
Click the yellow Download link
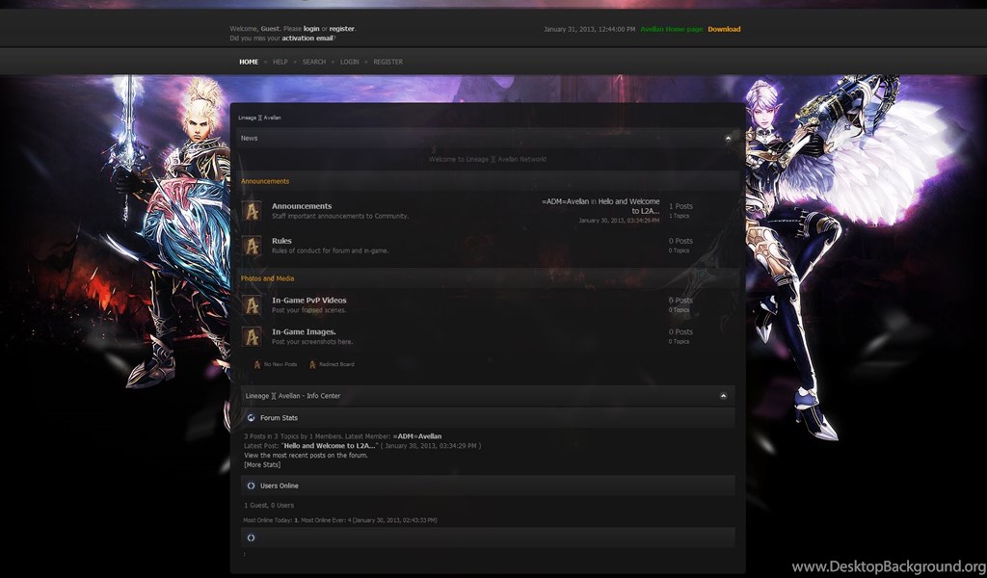pyautogui.click(x=724, y=29)
